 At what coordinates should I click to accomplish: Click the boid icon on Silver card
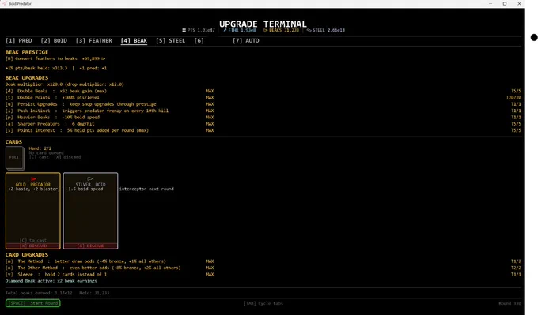pyautogui.click(x=90, y=178)
